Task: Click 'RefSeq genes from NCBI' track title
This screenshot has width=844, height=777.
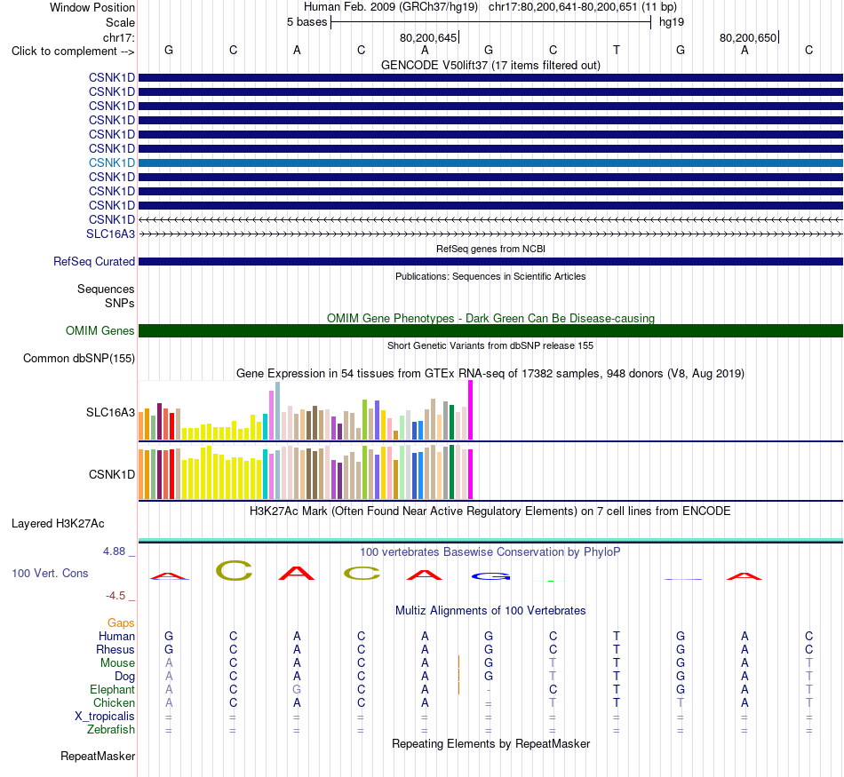Action: [490, 249]
